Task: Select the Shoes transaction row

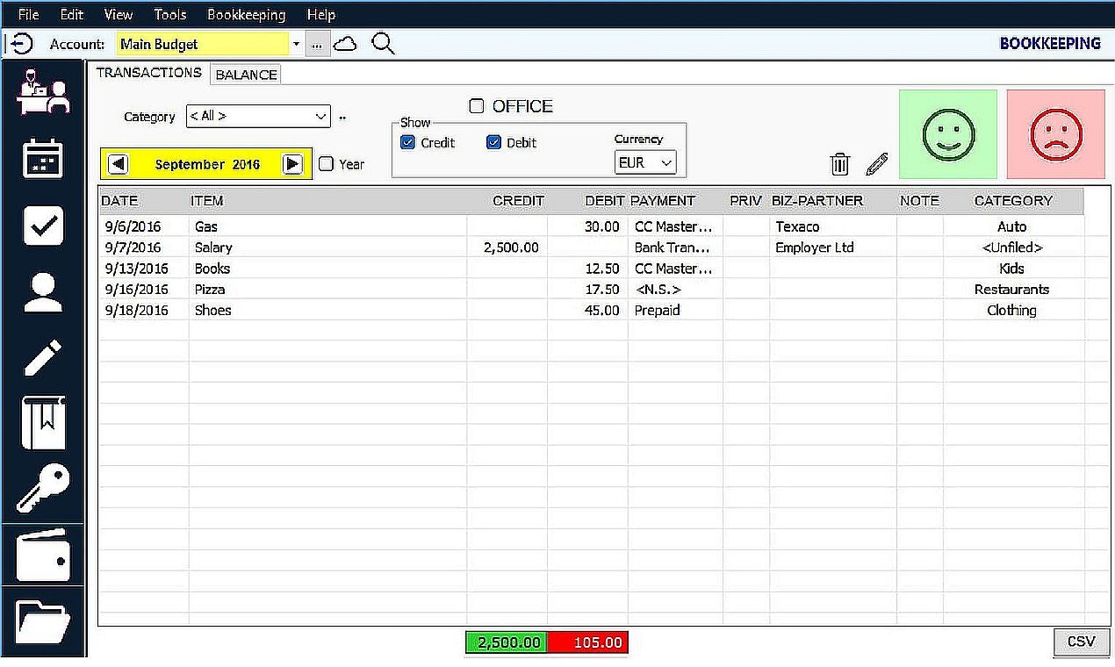Action: [592, 310]
